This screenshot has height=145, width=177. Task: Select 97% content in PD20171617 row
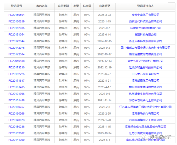87,81
